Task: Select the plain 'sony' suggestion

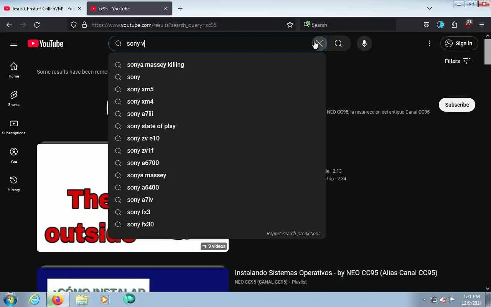Action: click(217, 77)
